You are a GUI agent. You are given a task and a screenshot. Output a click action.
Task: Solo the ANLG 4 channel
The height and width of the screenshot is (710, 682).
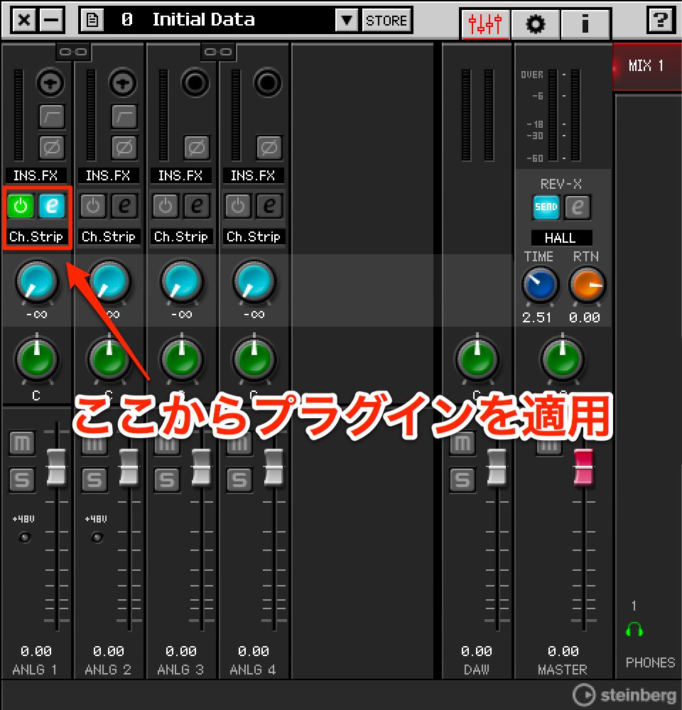point(239,479)
